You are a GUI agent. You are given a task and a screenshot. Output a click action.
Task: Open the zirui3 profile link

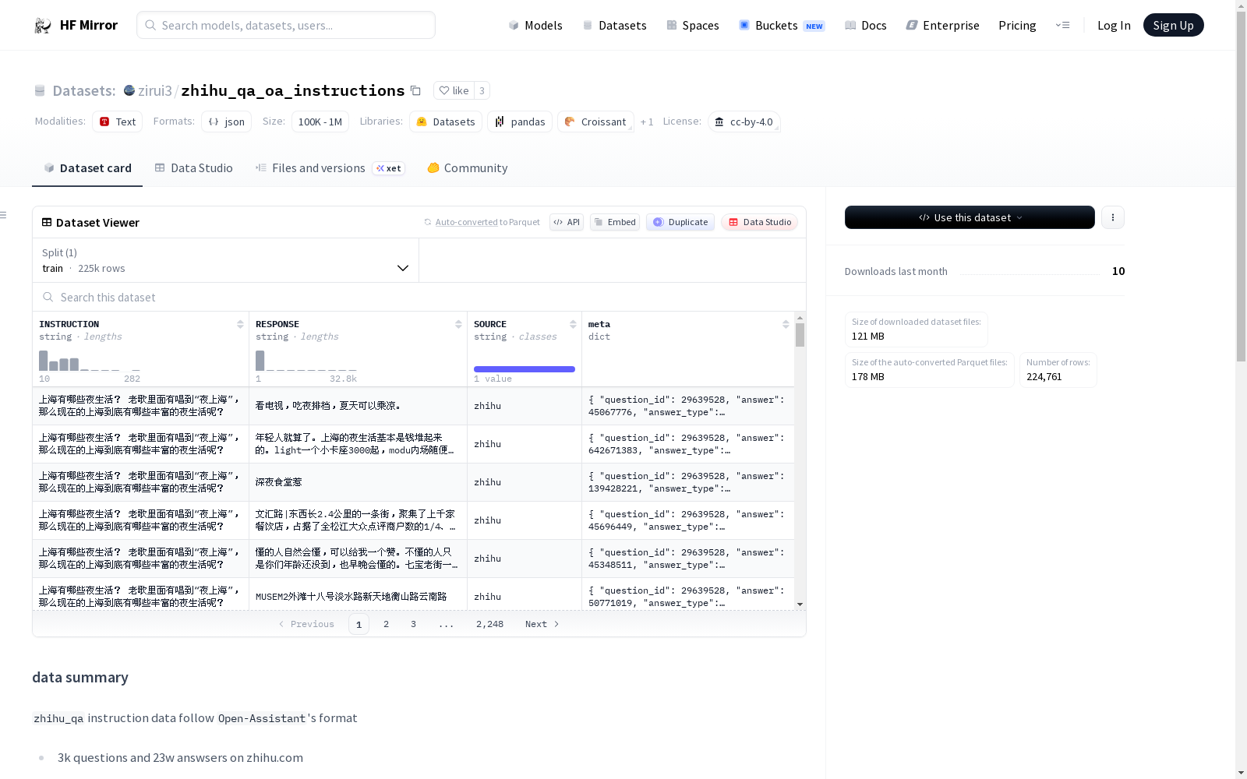pos(155,90)
